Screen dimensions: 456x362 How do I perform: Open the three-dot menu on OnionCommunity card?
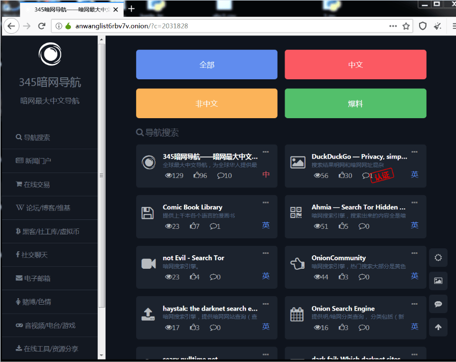(415, 253)
